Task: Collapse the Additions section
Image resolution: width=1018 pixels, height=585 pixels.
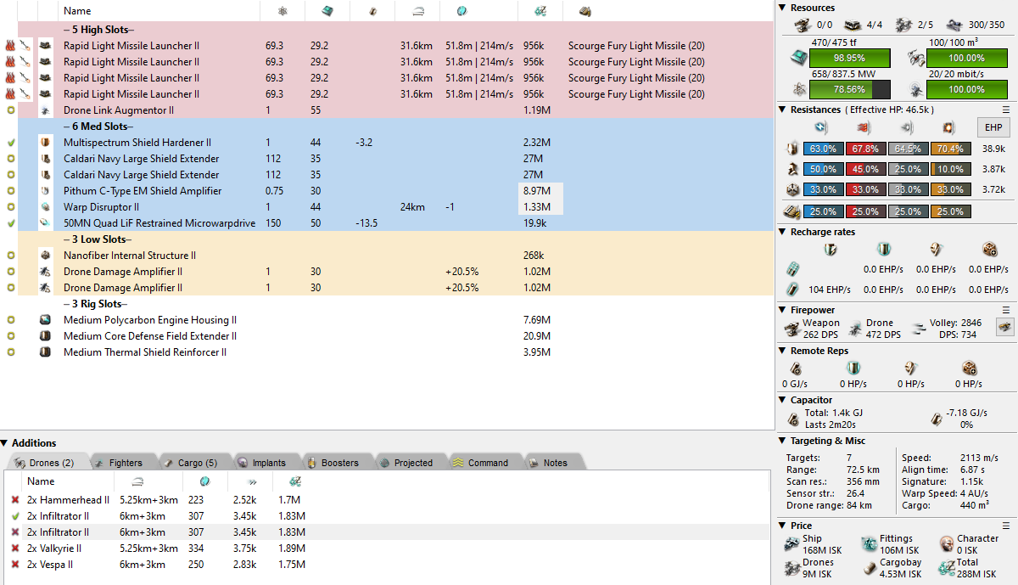Action: (x=5, y=443)
